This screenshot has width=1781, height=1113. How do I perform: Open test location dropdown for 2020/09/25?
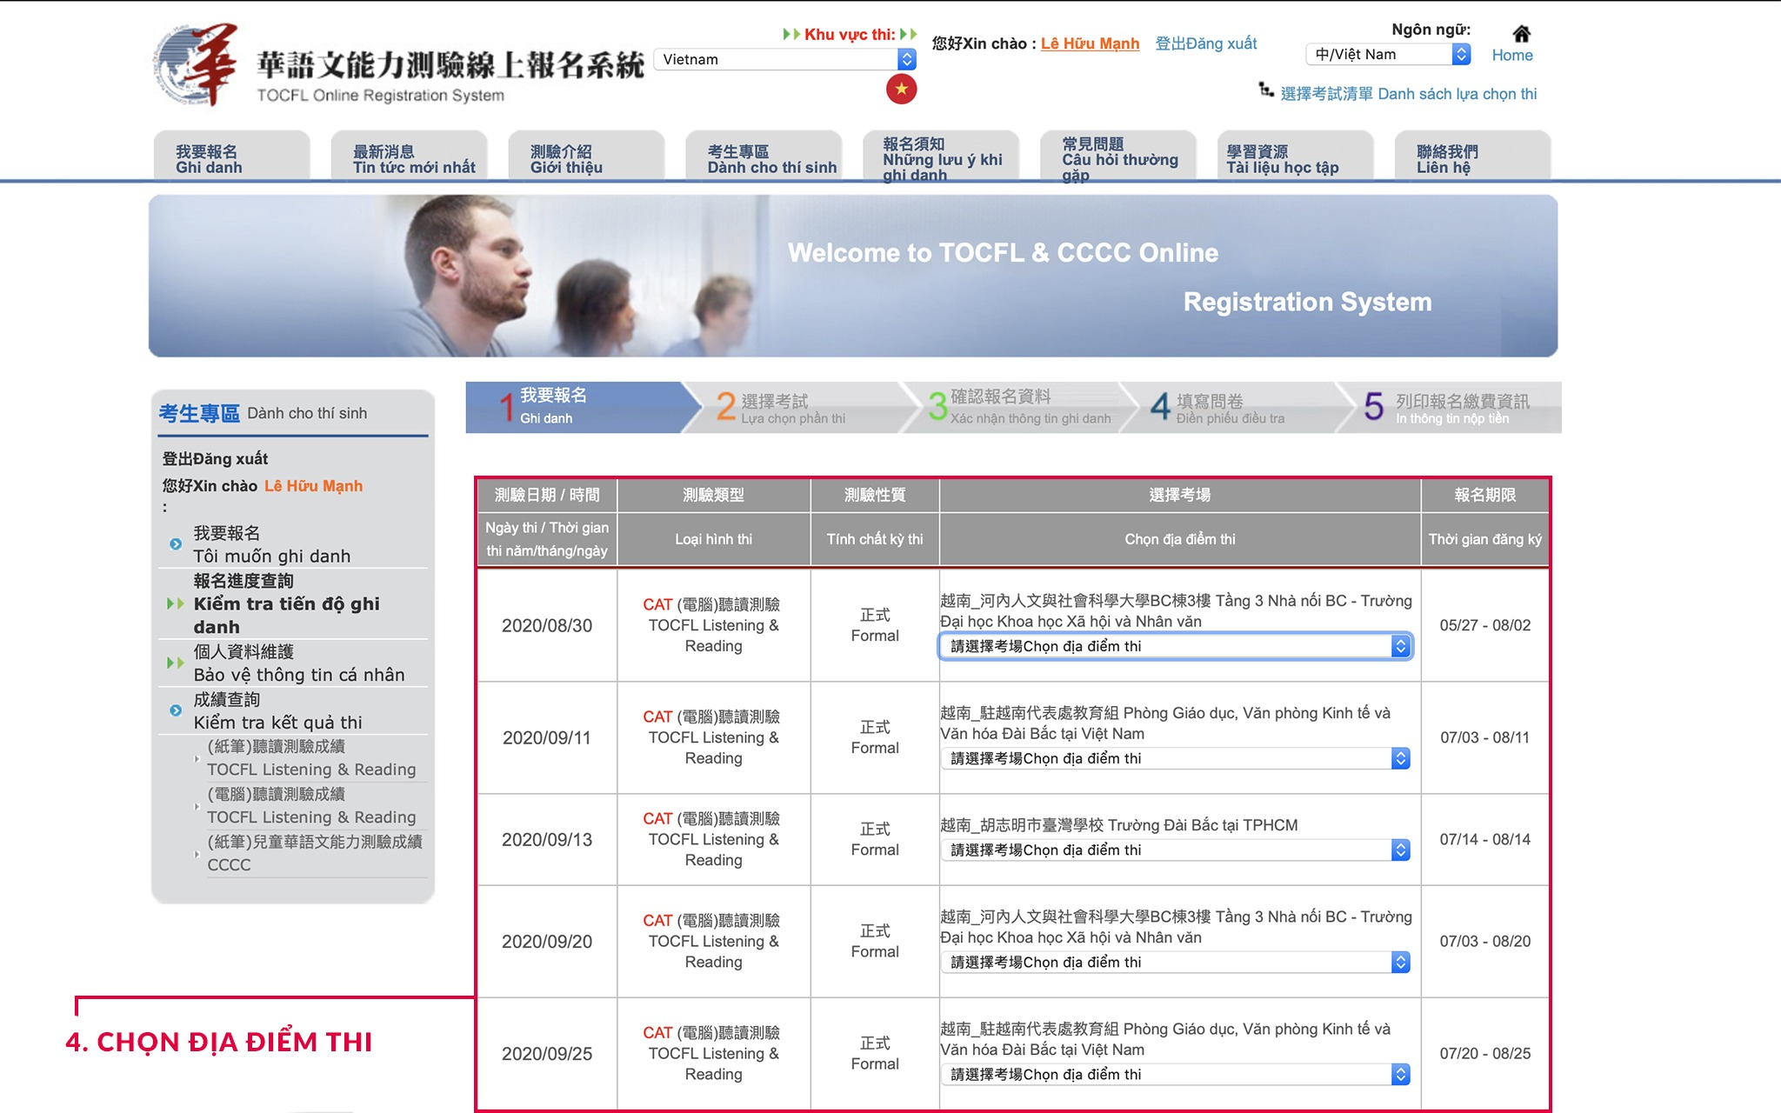coord(1175,1074)
